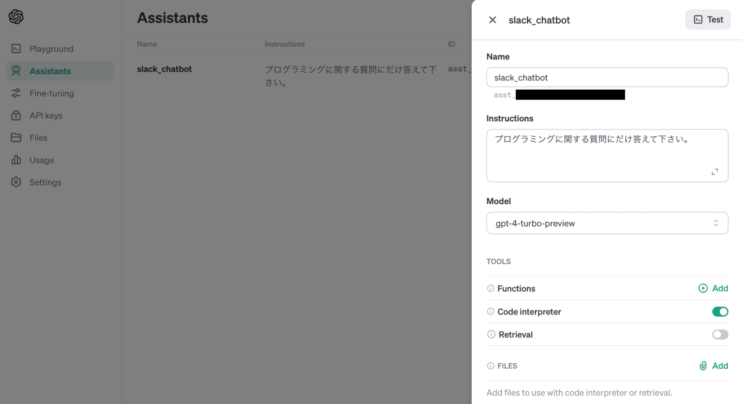Click Japanese instructions text in table row
The image size is (742, 404).
coord(351,75)
